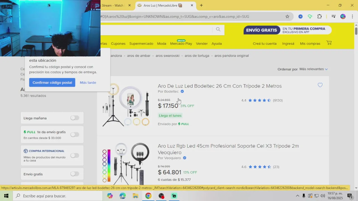Enable Compra Internacional filter
The width and height of the screenshot is (358, 201).
click(75, 155)
